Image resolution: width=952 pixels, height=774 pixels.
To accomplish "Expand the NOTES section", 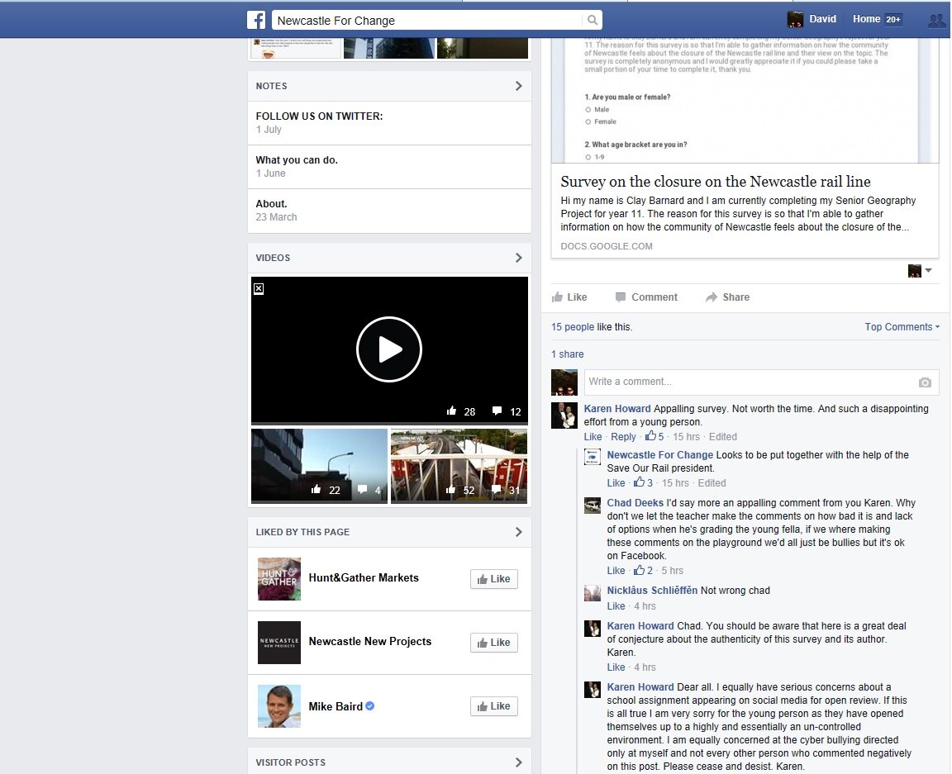I will click(x=519, y=85).
